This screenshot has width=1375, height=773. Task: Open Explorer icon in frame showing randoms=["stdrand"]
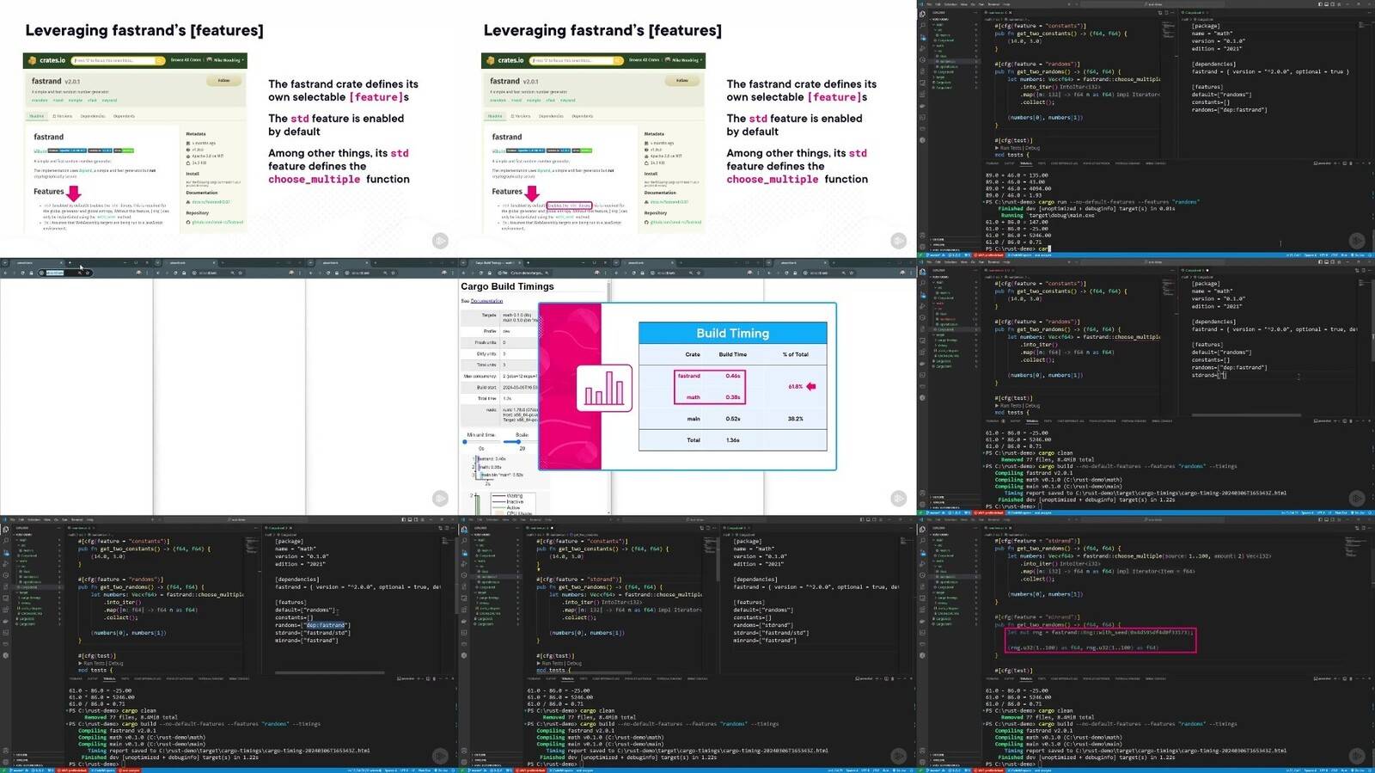464,529
